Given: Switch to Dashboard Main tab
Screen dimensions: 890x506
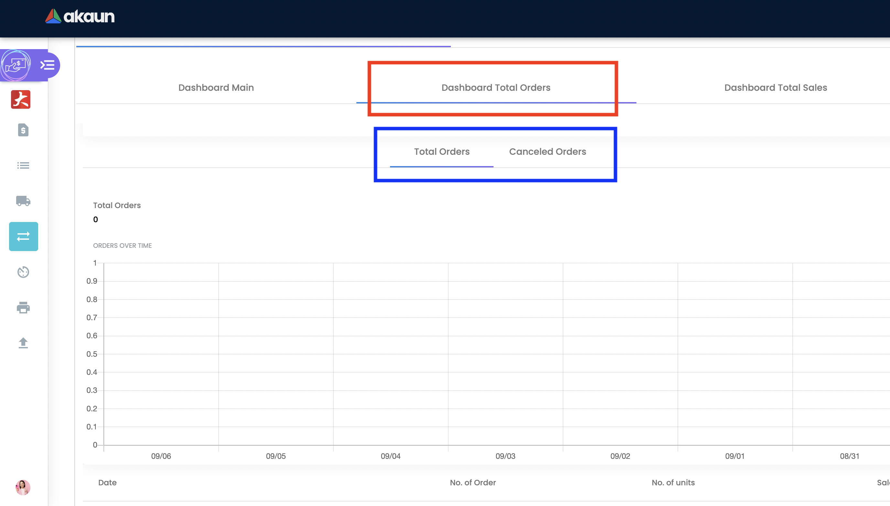Looking at the screenshot, I should tap(216, 88).
